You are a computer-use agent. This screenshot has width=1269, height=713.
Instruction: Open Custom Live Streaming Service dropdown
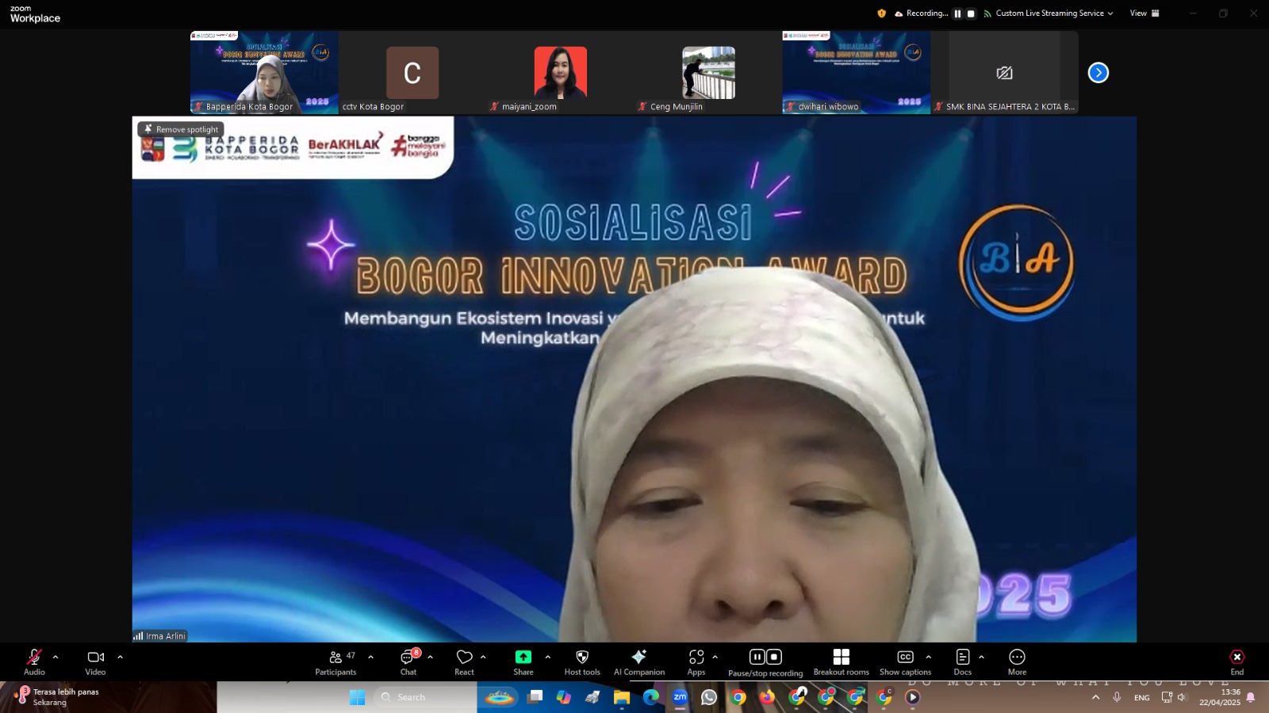point(1049,13)
